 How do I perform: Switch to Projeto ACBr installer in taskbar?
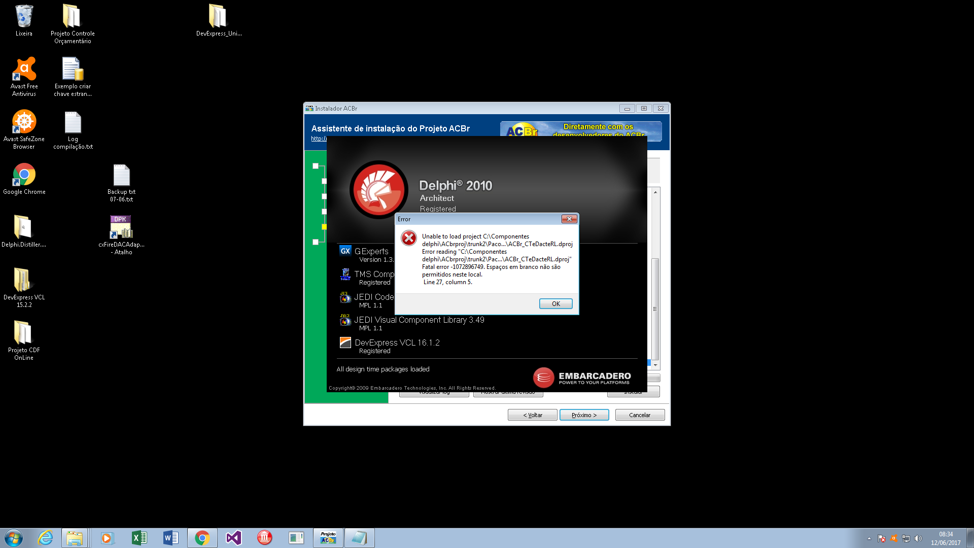click(x=328, y=538)
